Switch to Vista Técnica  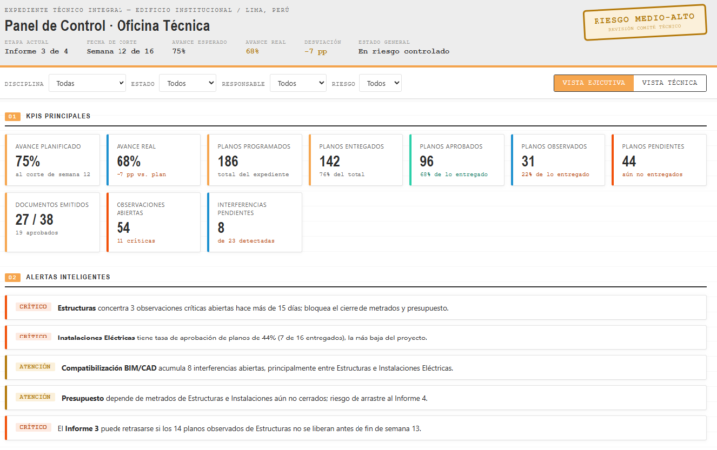pos(670,83)
